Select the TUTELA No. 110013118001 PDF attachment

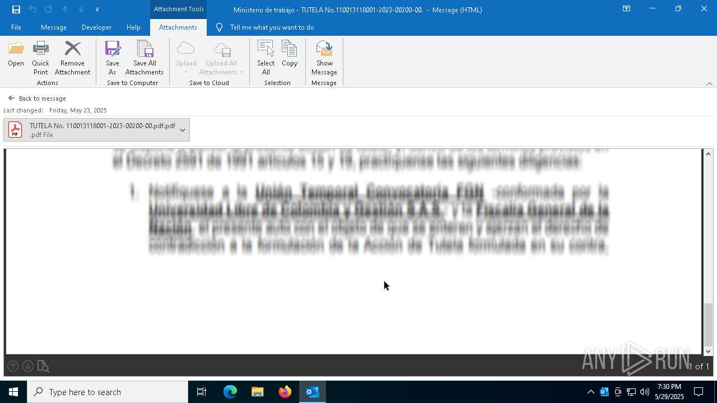pos(96,130)
